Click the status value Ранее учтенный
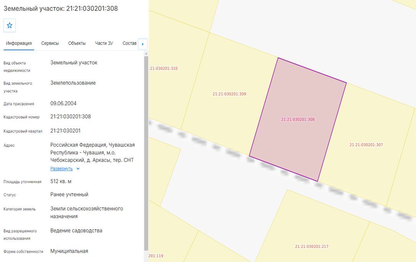 pos(69,195)
